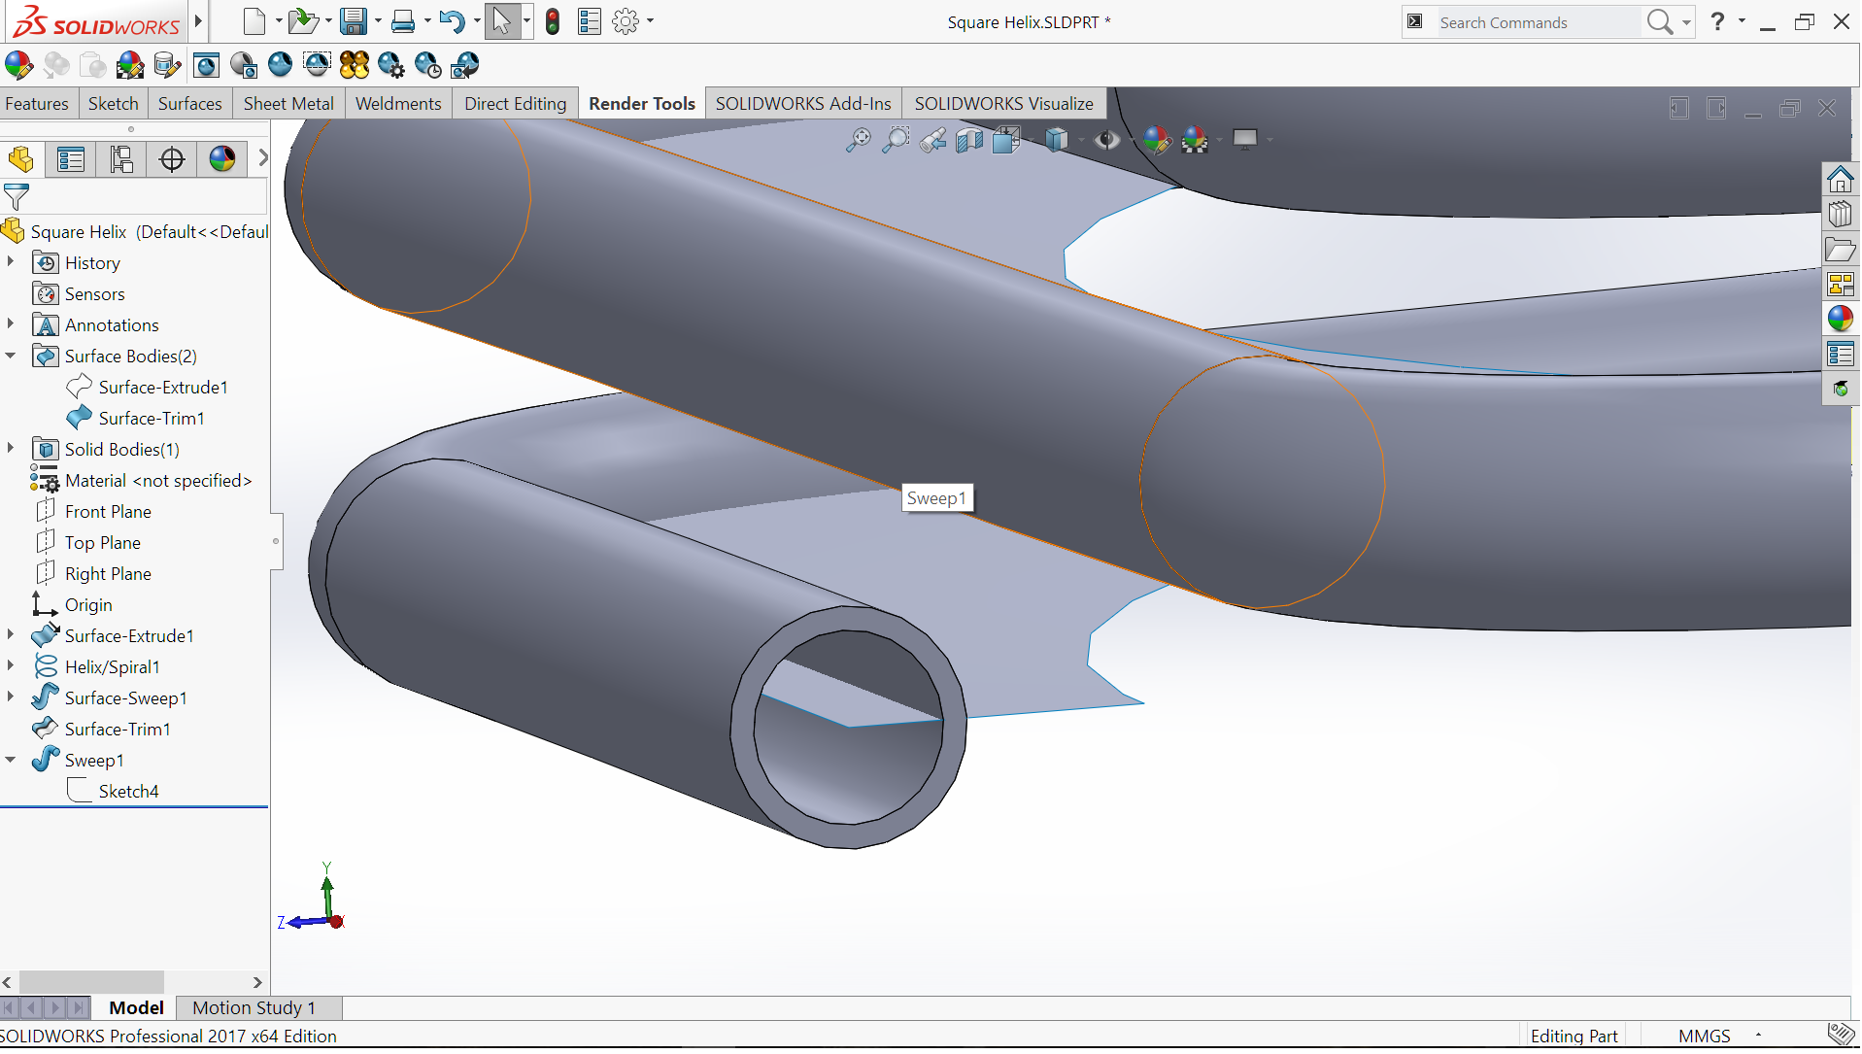Click the Rebuild traffic light icon
This screenshot has width=1862, height=1054.
click(x=552, y=21)
